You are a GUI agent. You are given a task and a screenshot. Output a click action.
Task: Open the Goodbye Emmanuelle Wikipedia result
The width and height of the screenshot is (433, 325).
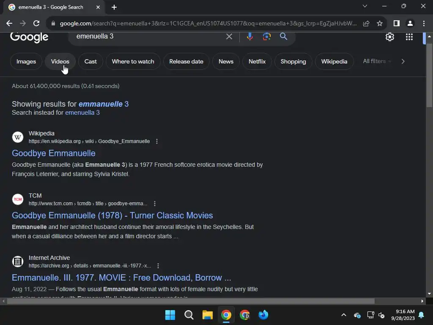point(54,153)
